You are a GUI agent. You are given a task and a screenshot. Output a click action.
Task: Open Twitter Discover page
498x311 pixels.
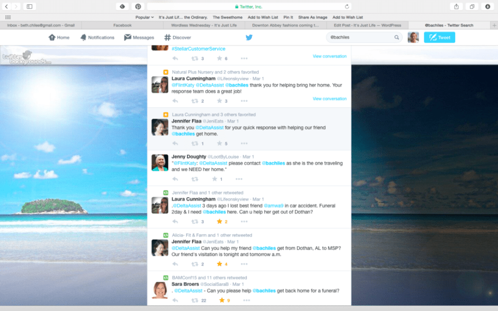click(177, 38)
